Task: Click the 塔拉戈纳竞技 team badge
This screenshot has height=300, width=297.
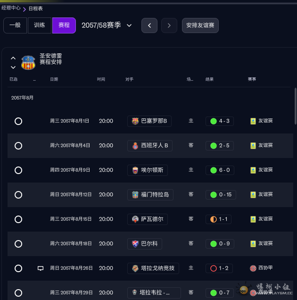Action: (135, 268)
